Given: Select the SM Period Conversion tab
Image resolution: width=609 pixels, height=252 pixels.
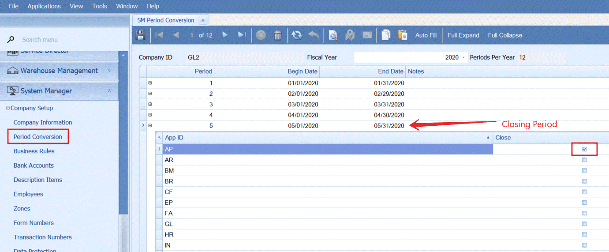Looking at the screenshot, I should [166, 20].
